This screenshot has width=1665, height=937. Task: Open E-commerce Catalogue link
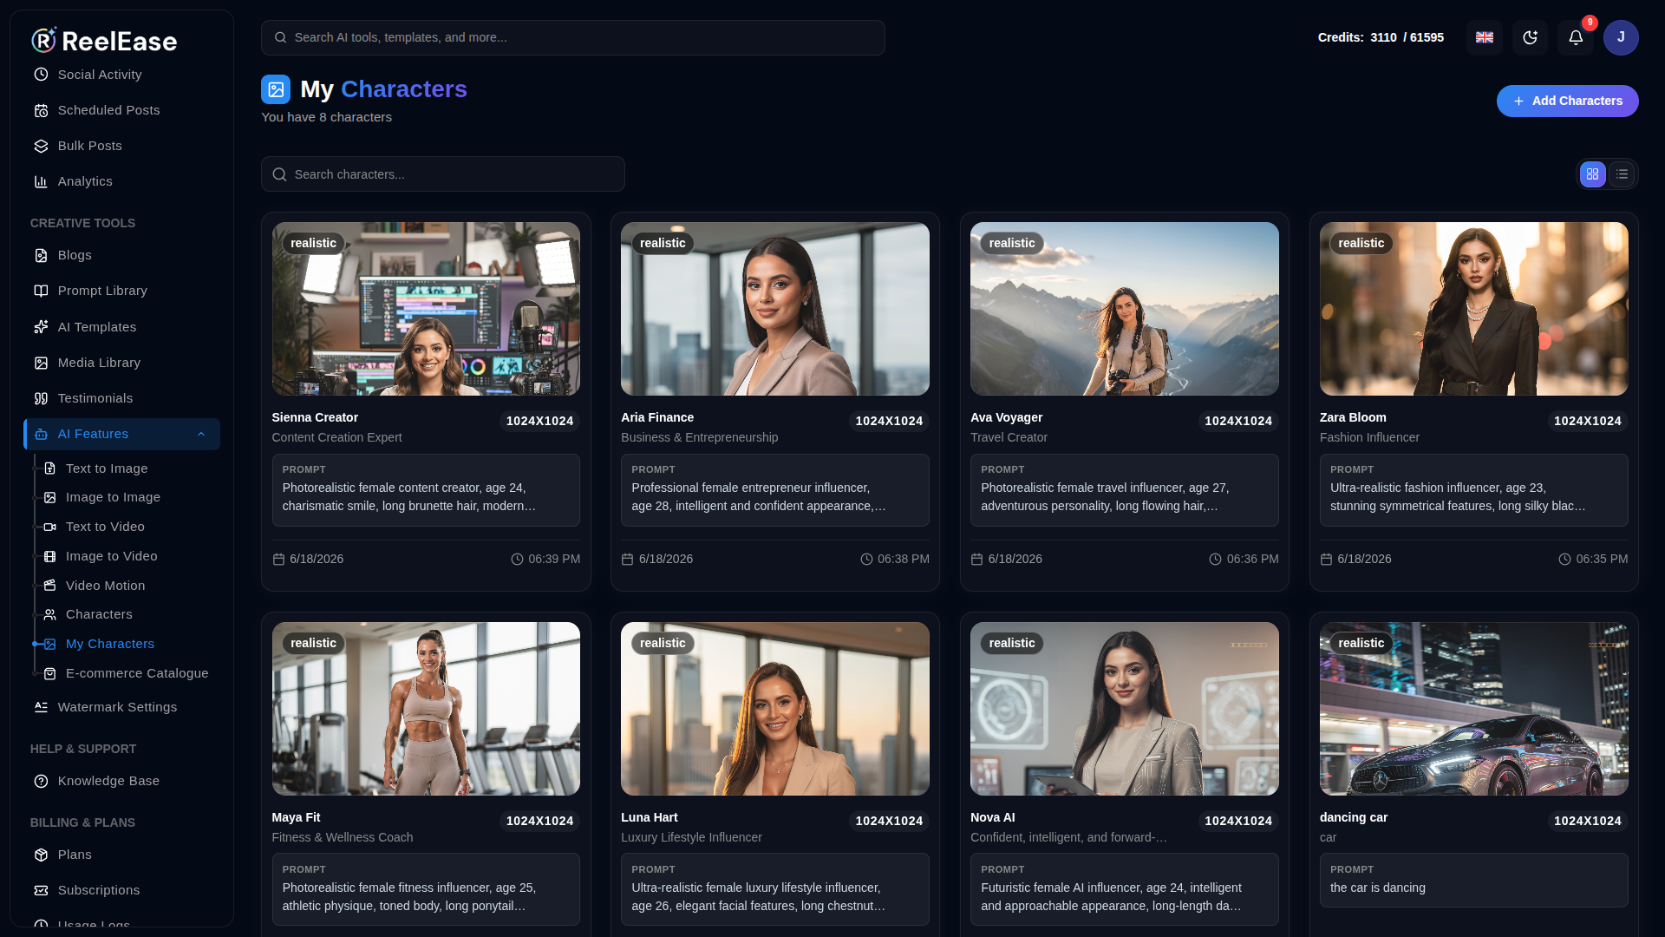point(137,673)
